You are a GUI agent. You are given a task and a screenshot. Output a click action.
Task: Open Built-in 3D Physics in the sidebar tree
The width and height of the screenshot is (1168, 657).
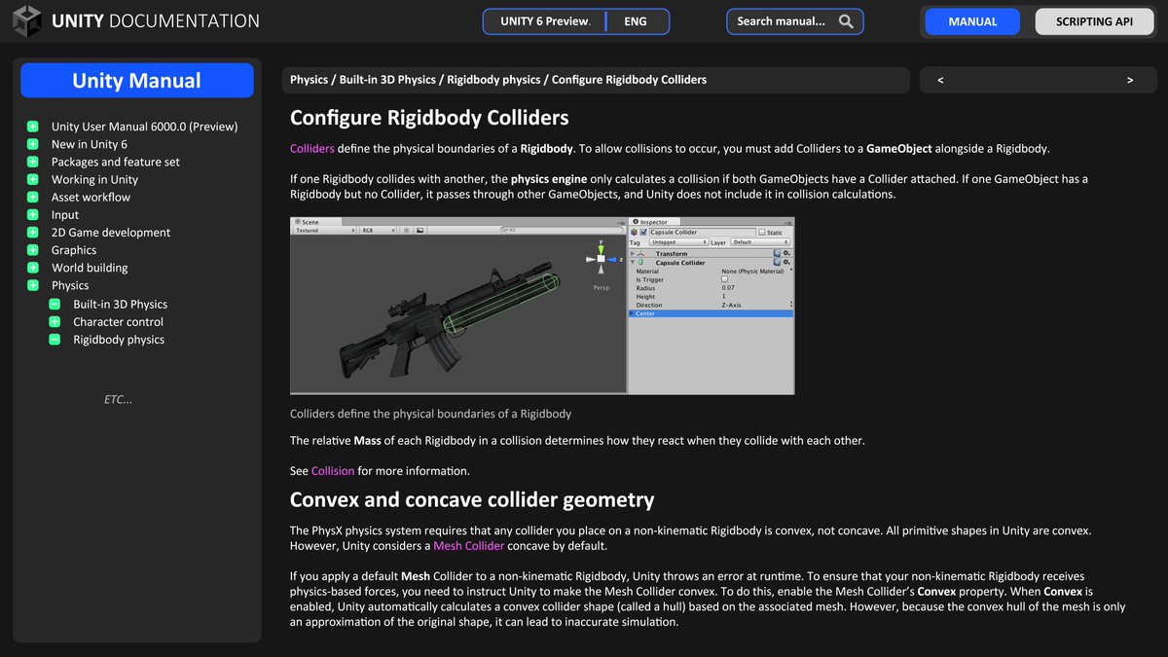coord(121,304)
